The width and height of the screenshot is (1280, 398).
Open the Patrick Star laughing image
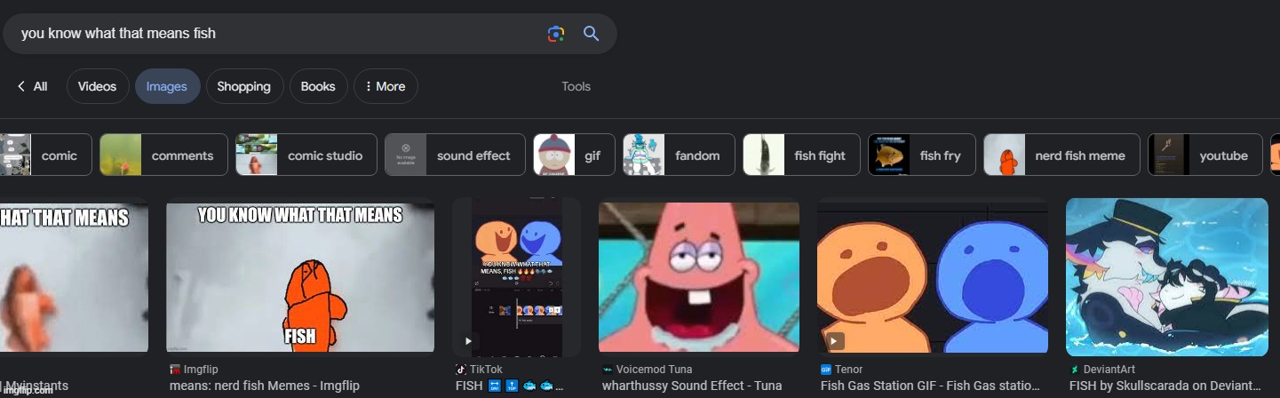pos(698,276)
